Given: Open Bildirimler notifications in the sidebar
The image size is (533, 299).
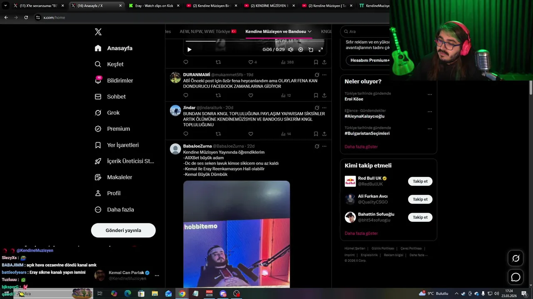Looking at the screenshot, I should (114, 81).
